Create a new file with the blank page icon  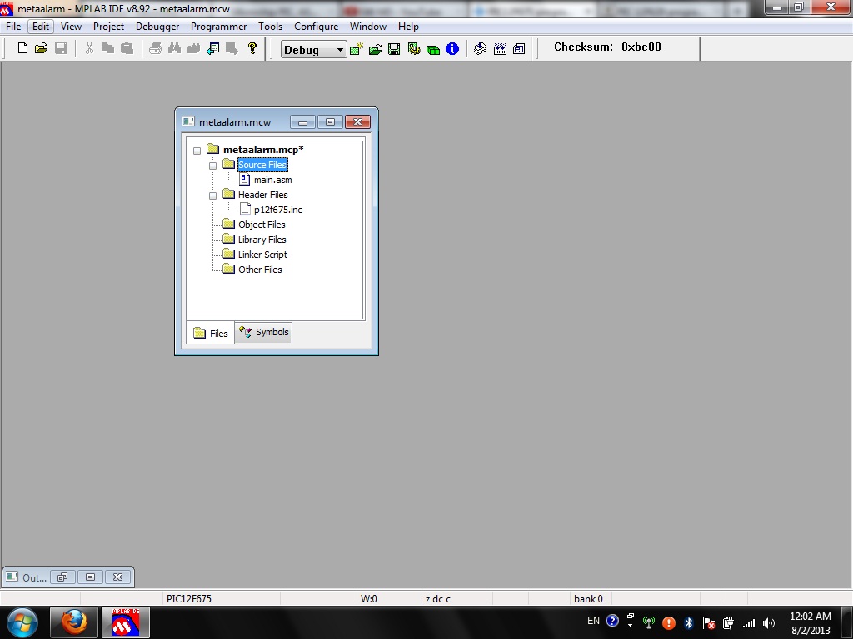coord(22,48)
